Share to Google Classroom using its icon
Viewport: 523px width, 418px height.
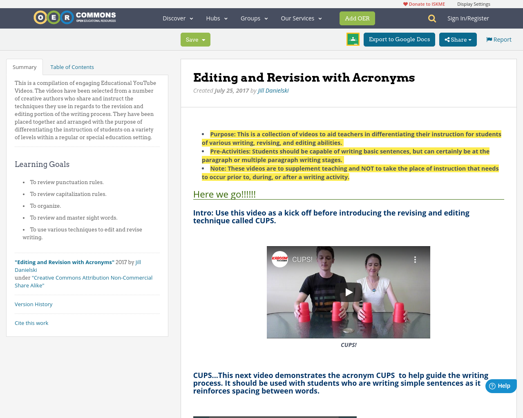tap(352, 39)
